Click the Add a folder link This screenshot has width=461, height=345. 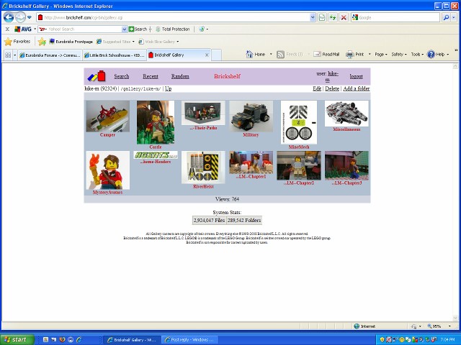(x=357, y=88)
